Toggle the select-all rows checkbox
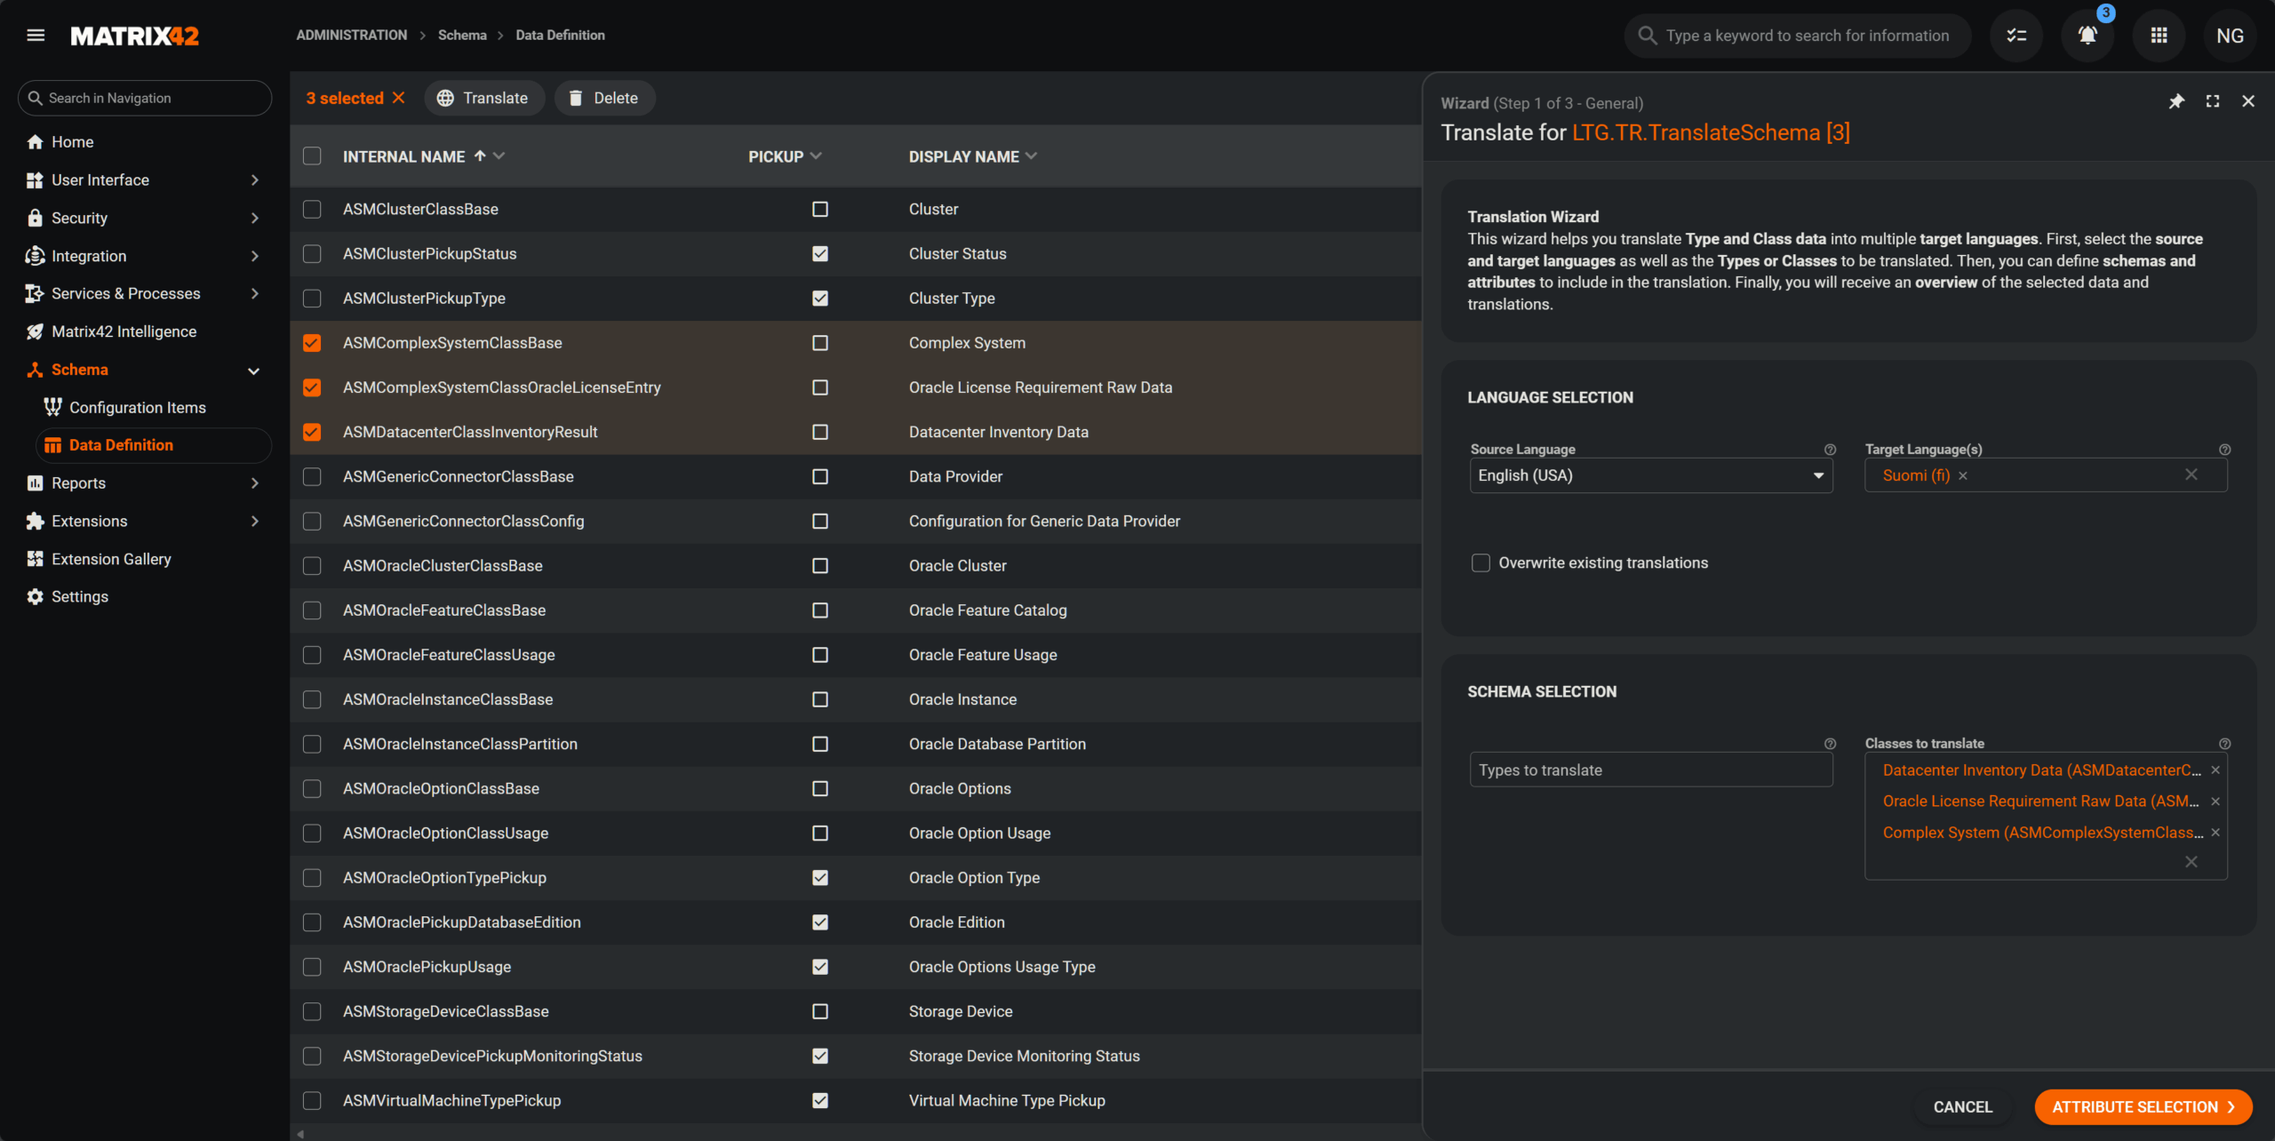The width and height of the screenshot is (2275, 1141). [x=312, y=156]
